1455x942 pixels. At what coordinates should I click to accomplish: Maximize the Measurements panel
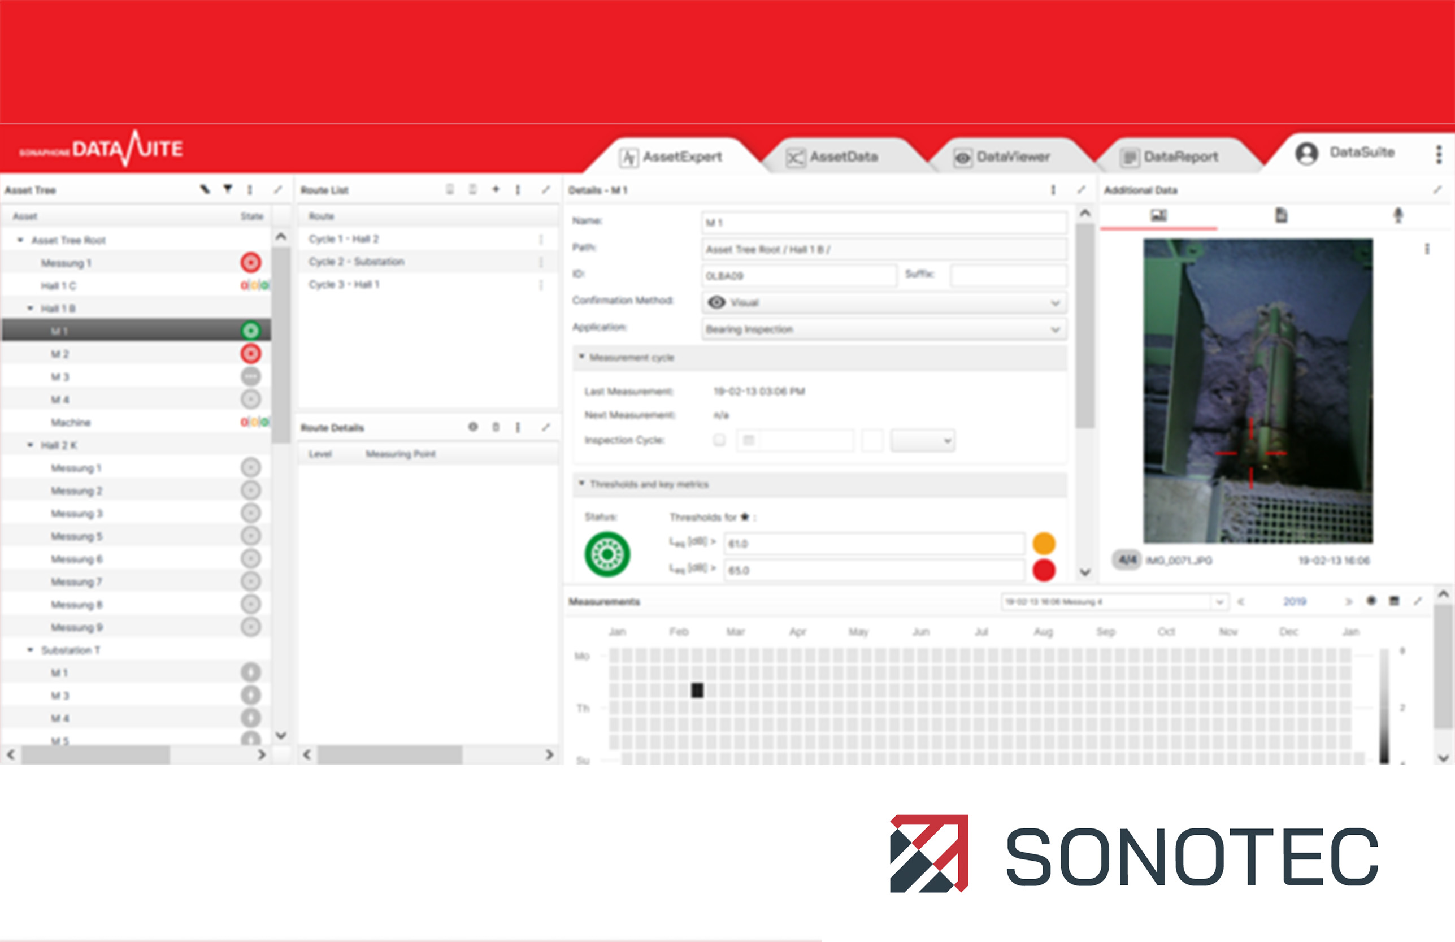click(x=1418, y=601)
